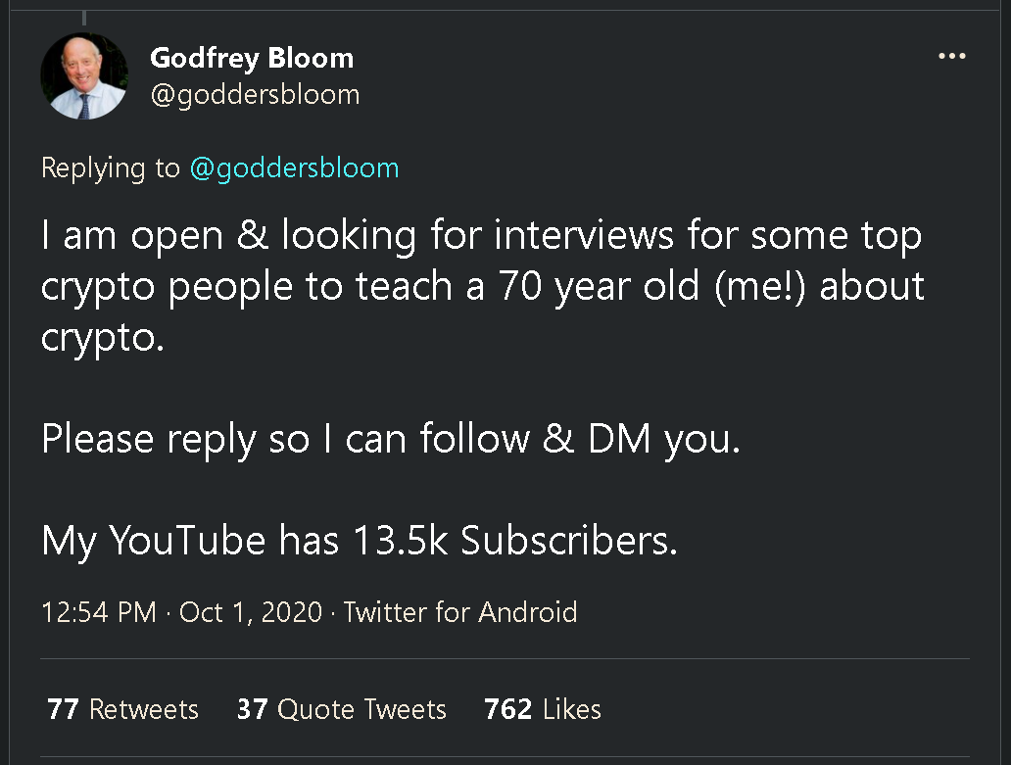View the Retweets list
1011x765 pixels.
tap(144, 709)
